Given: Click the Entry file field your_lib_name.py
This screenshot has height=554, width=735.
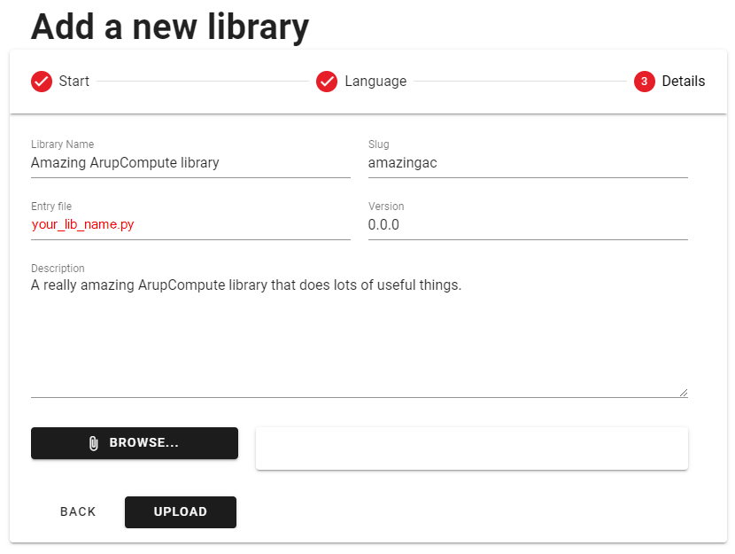Looking at the screenshot, I should click(x=190, y=225).
